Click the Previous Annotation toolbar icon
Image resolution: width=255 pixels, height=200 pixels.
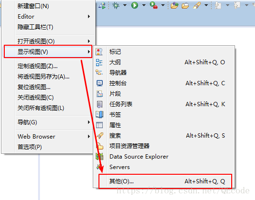(237, 5)
